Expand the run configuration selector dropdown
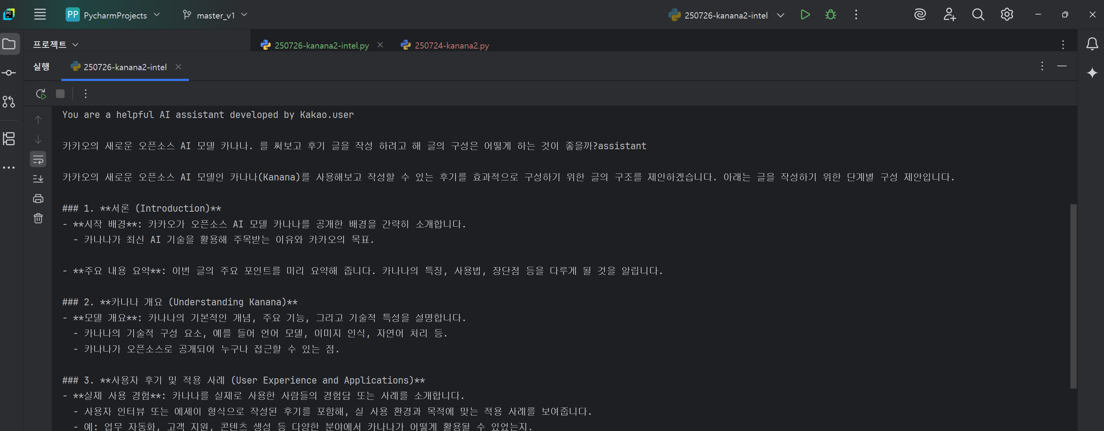The height and width of the screenshot is (431, 1104). (781, 15)
